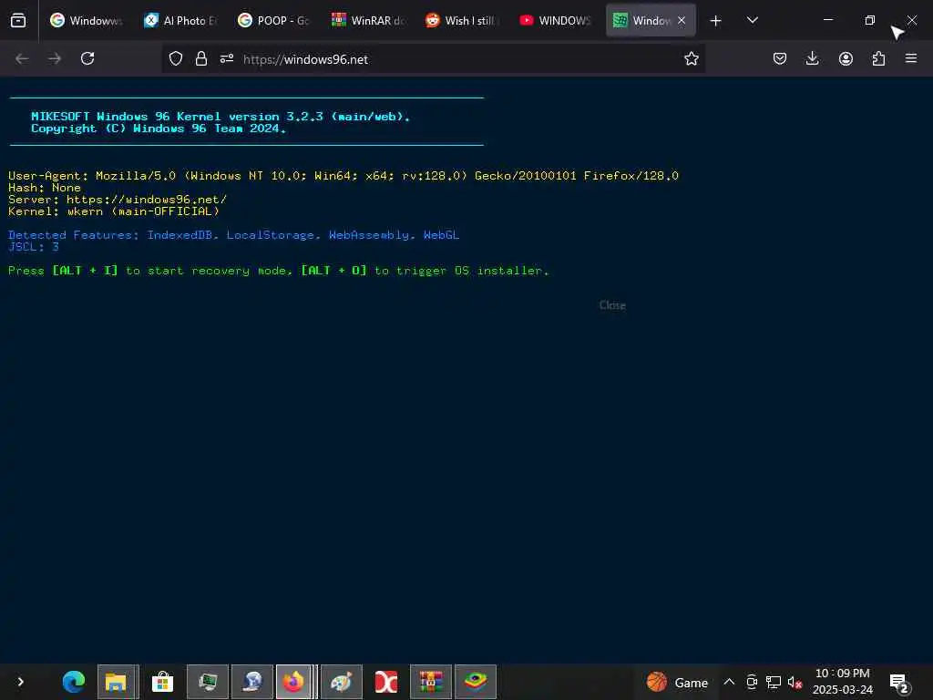Image resolution: width=933 pixels, height=700 pixels.
Task: Open the Firefox account icon
Action: [846, 58]
